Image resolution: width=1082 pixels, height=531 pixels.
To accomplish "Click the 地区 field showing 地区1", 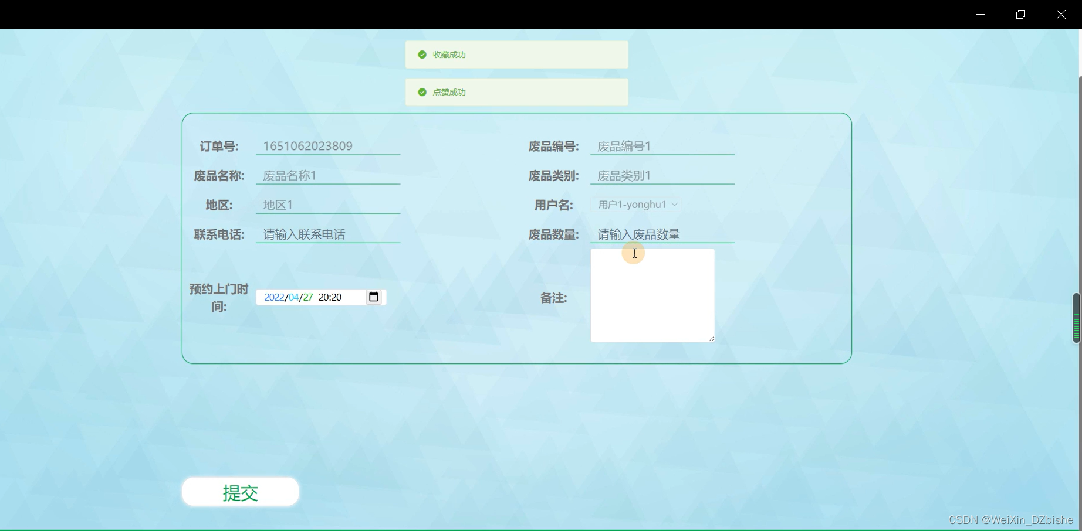I will (x=328, y=205).
